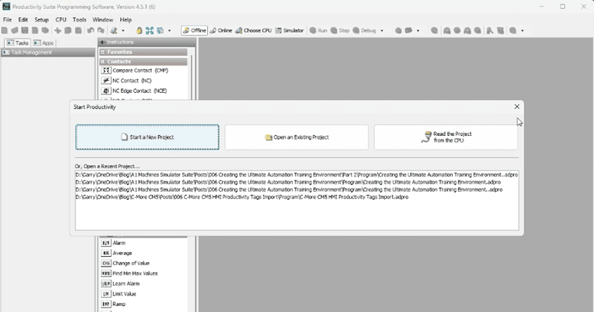Choose the NC Edge Contact (NCE) instruction
This screenshot has width=594, height=312.
click(x=138, y=91)
